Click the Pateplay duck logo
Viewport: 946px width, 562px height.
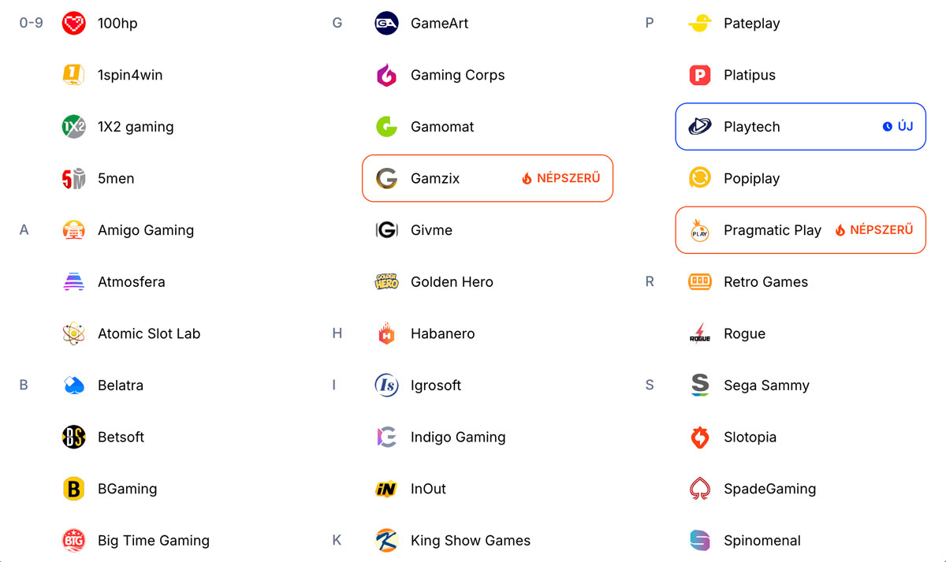699,24
